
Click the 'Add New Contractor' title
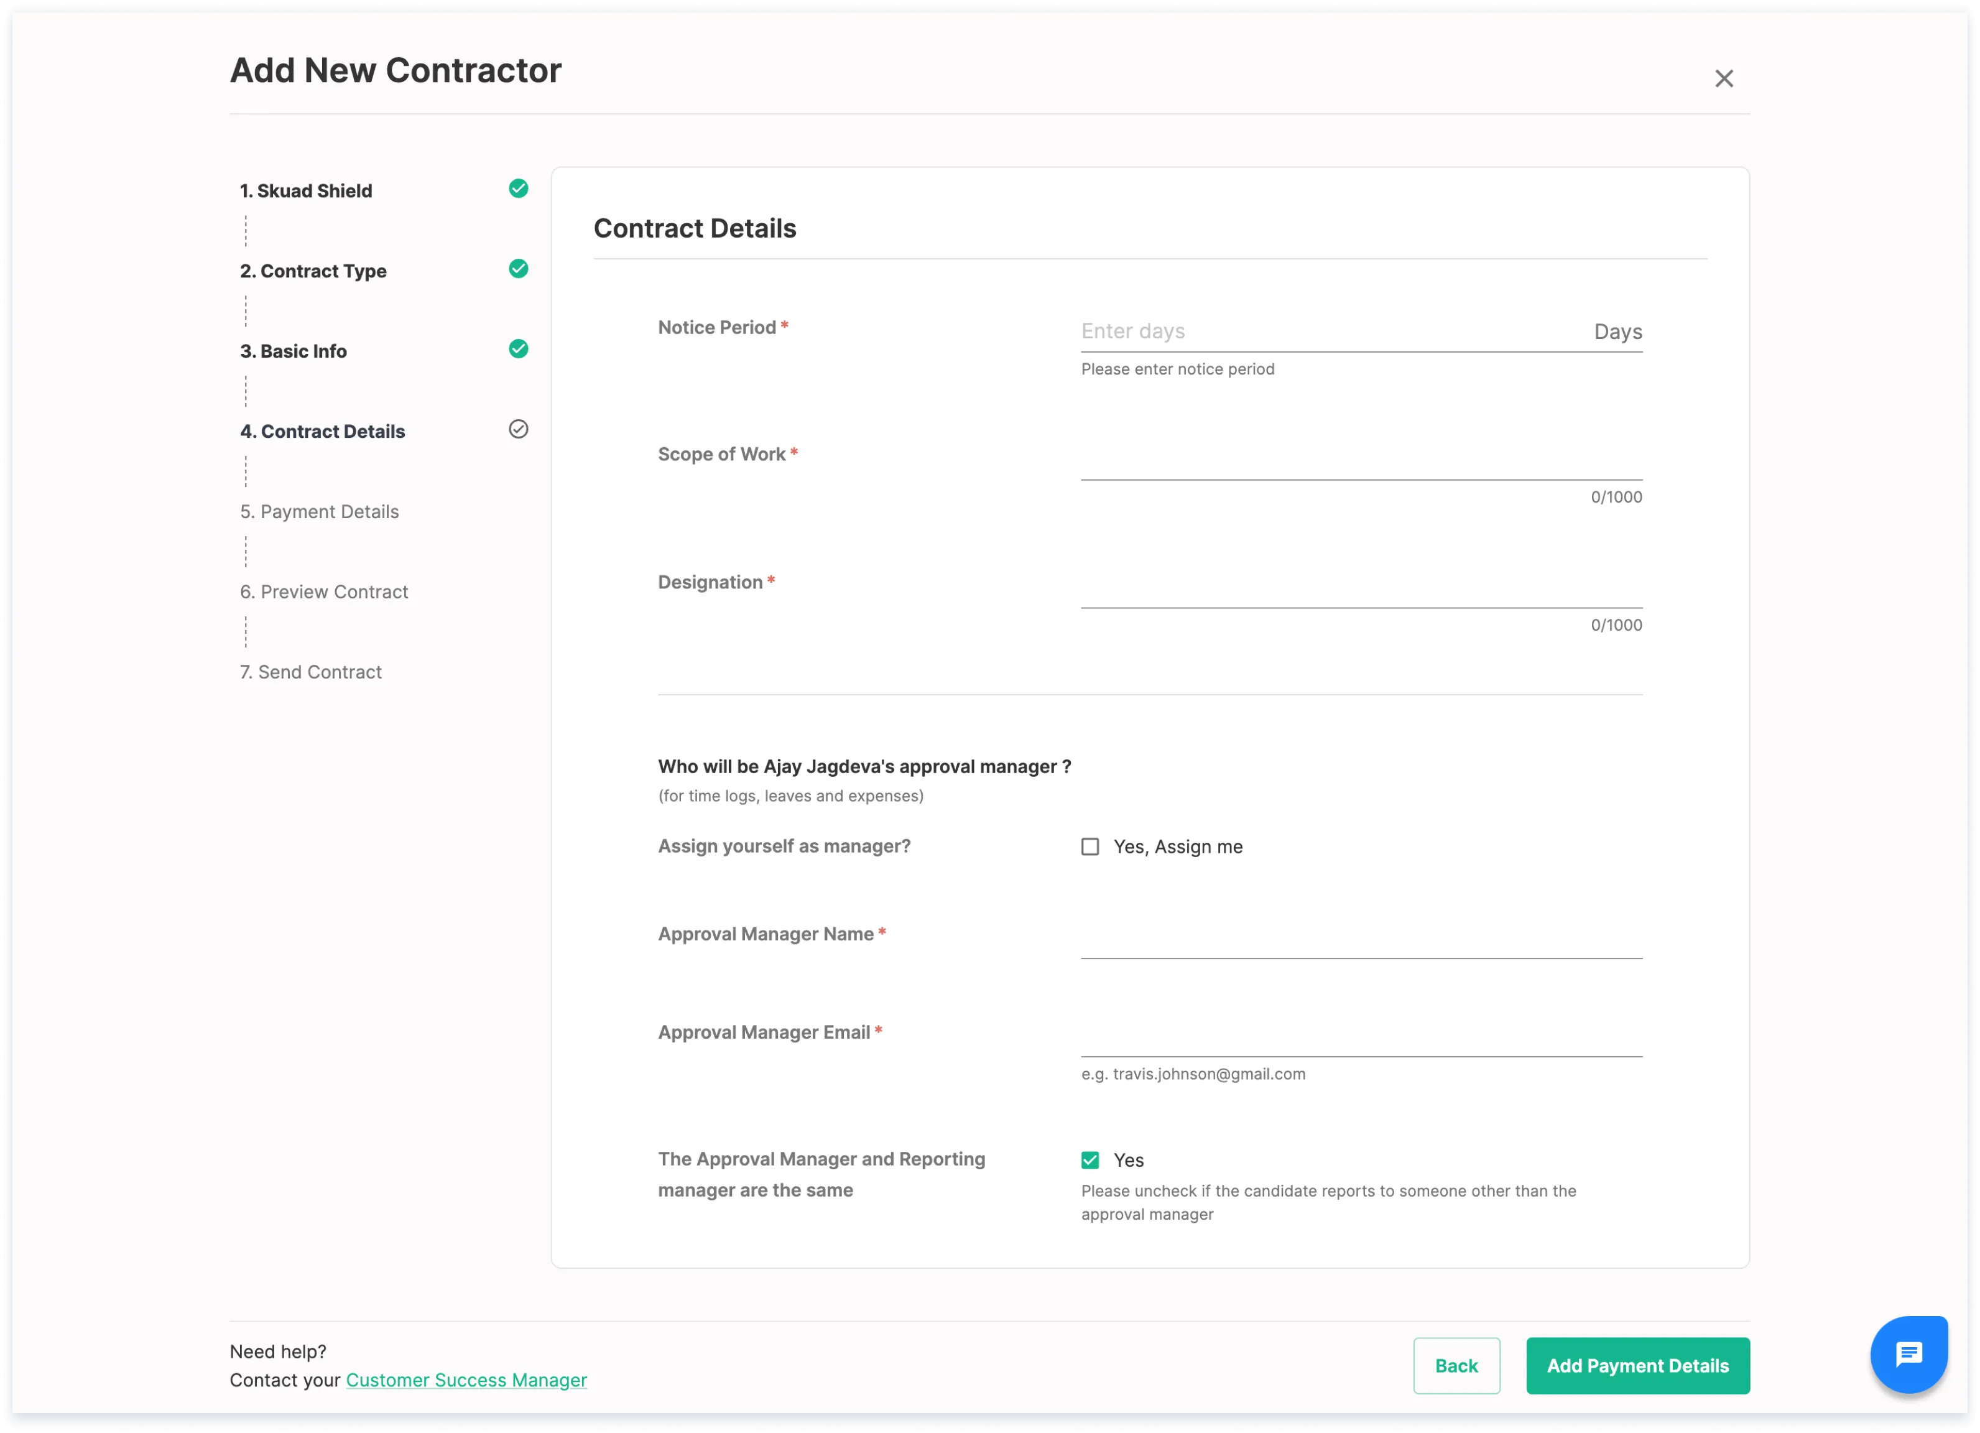396,70
